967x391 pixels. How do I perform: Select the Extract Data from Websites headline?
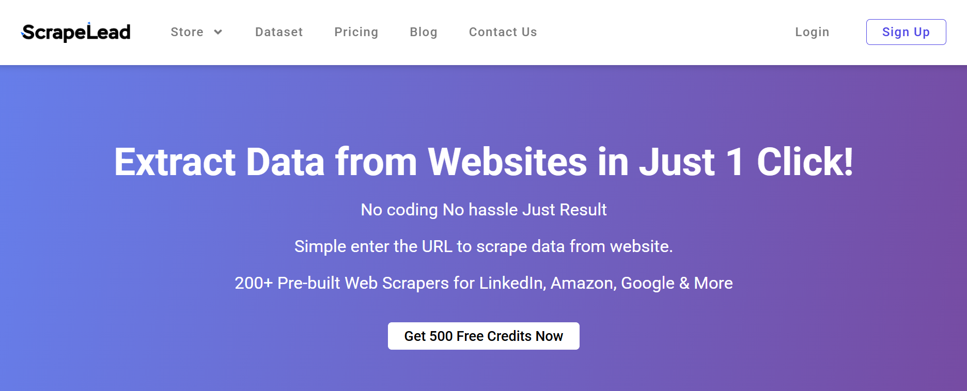[x=484, y=162]
